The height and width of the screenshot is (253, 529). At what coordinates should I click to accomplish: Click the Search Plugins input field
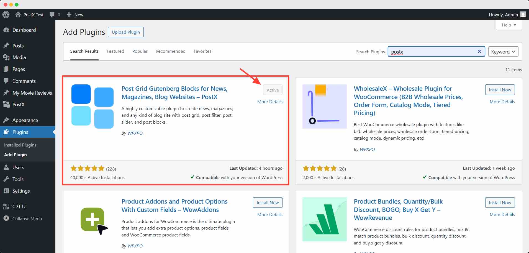432,52
